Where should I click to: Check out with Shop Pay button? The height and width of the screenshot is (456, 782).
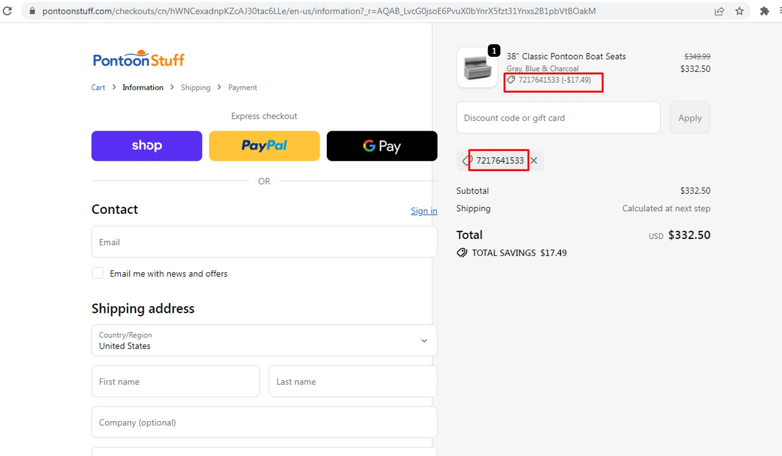(146, 146)
